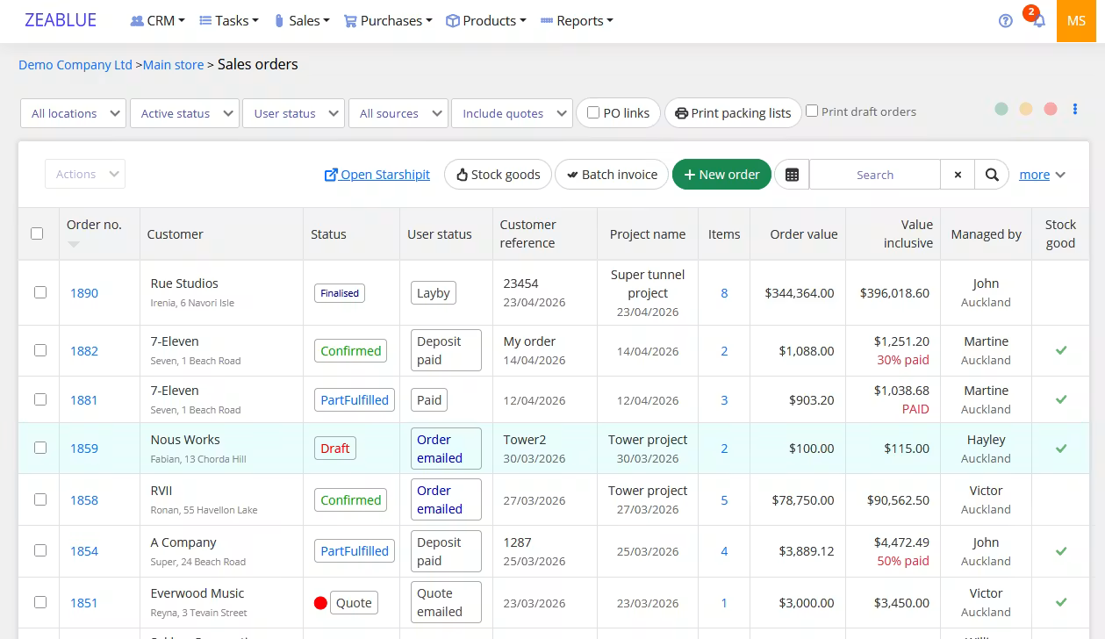Tick checkbox for order 1854
1105x639 pixels.
click(40, 550)
